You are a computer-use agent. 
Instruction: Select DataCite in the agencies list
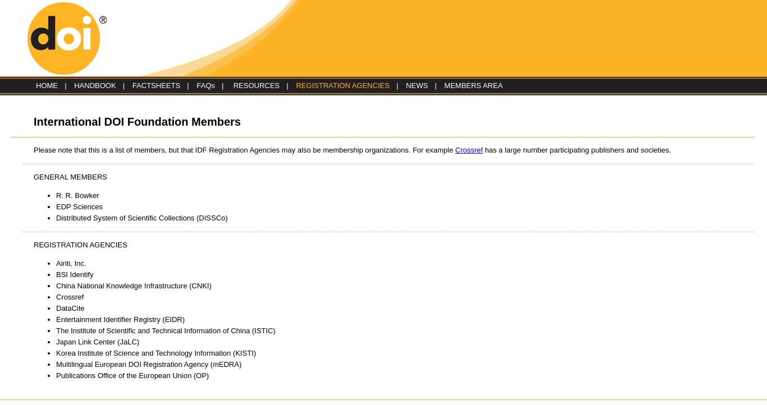tap(70, 309)
